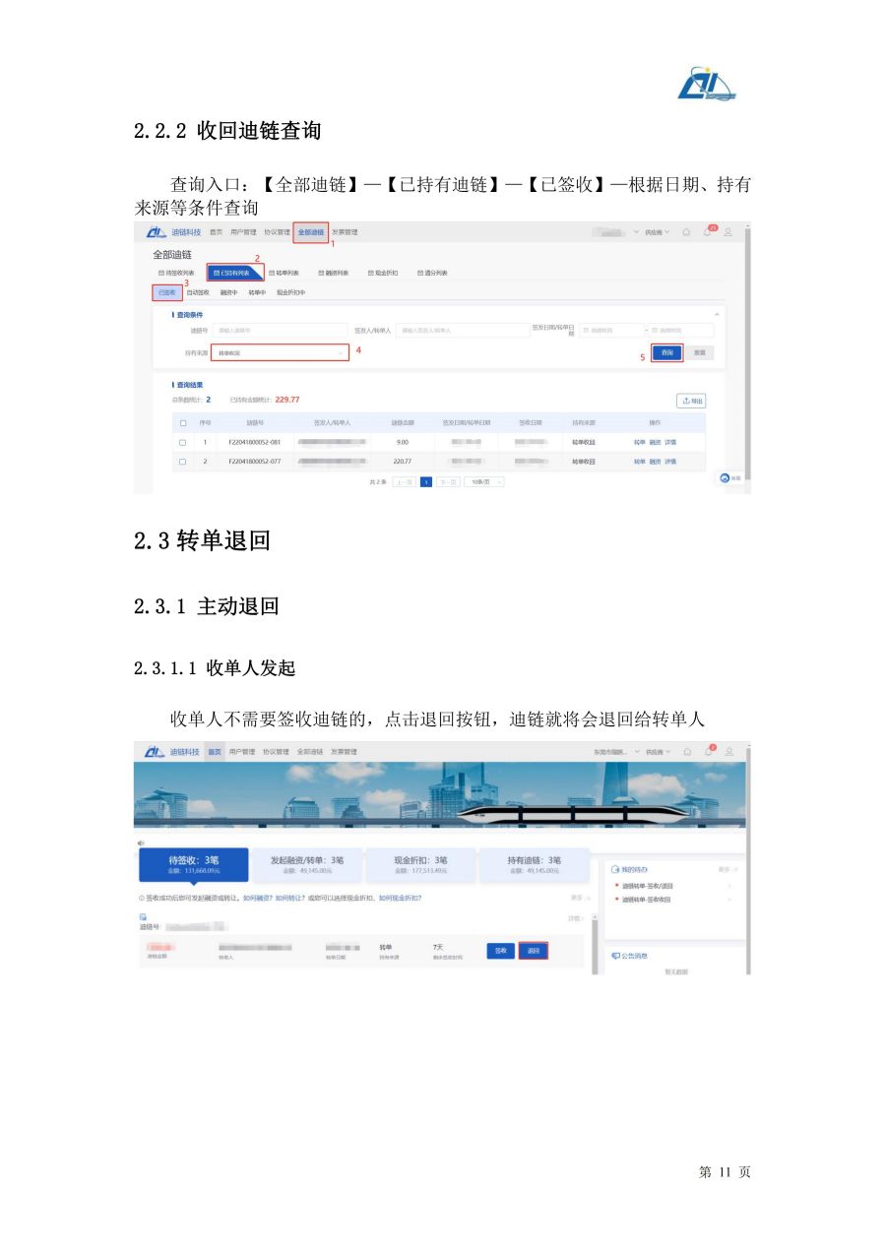The image size is (886, 1252).
Task: Switch to 清分列表 tab
Action: pos(432,273)
